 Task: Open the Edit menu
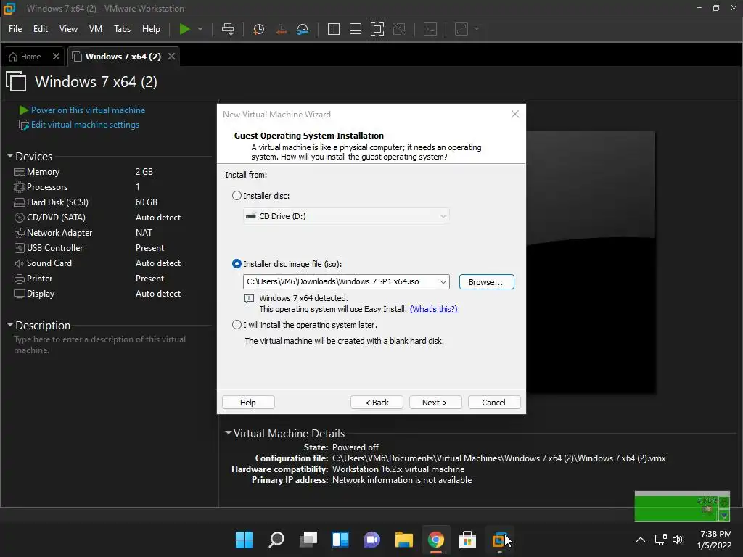click(x=41, y=29)
